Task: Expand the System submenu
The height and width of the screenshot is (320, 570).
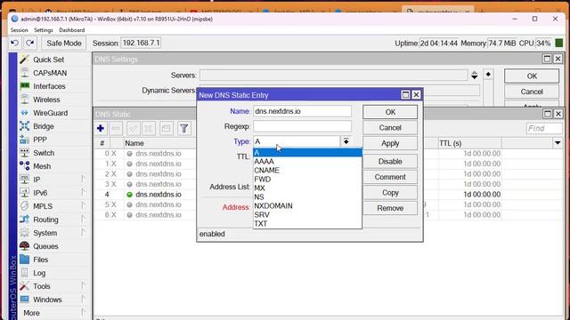Action: pos(83,233)
